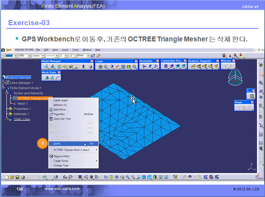The image size is (265, 197).
Task: Click the New document icon
Action: (x=7, y=177)
